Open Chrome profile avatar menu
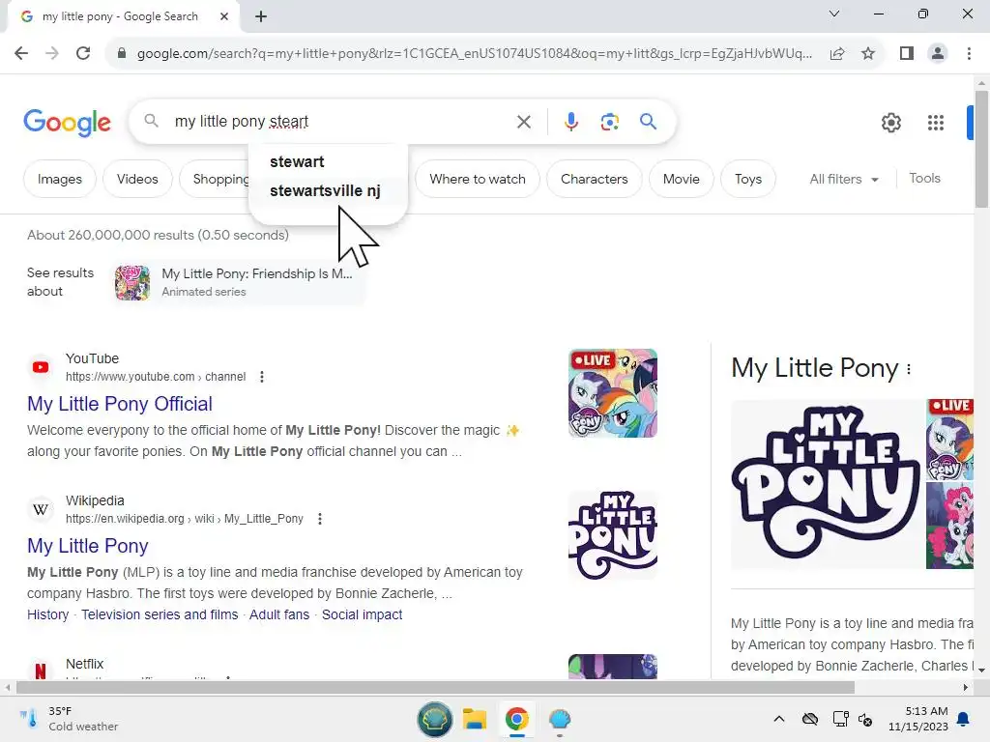This screenshot has height=742, width=990. (938, 54)
